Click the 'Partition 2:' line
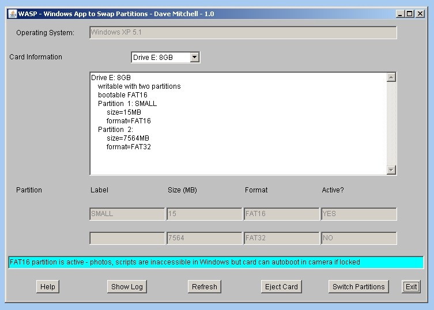This screenshot has height=310, width=434. (115, 130)
